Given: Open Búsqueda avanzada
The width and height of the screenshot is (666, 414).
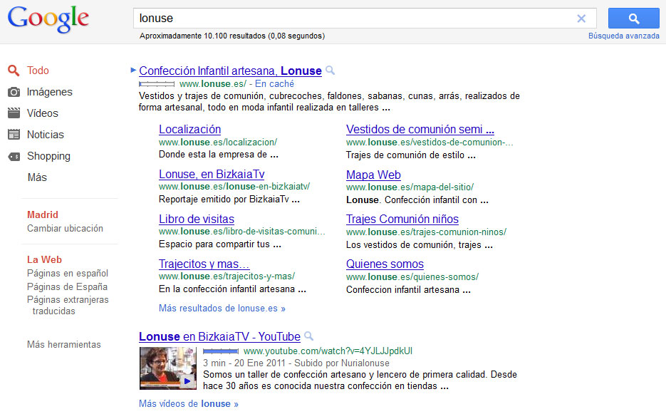Looking at the screenshot, I should (x=623, y=36).
